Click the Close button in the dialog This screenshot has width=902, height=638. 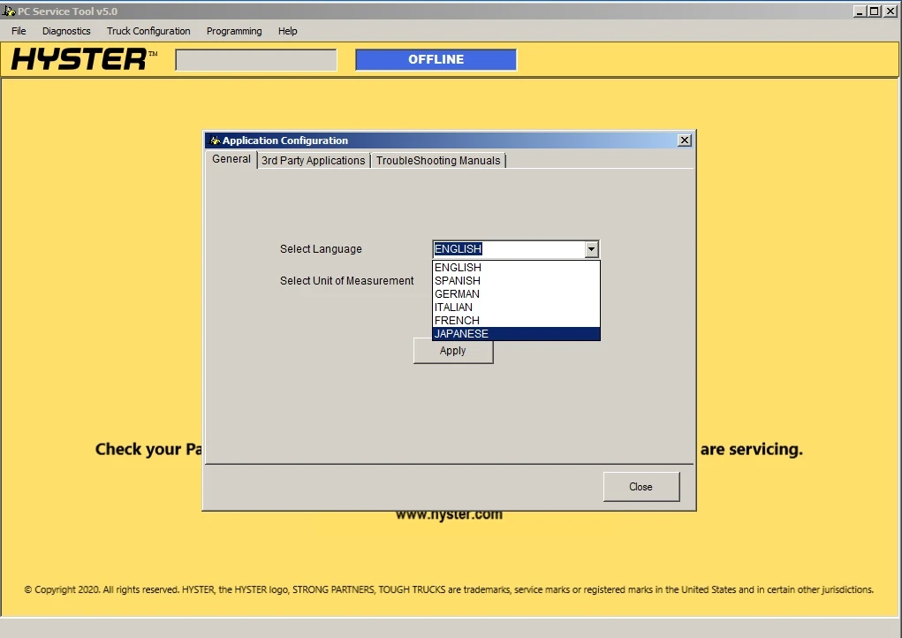coord(641,487)
